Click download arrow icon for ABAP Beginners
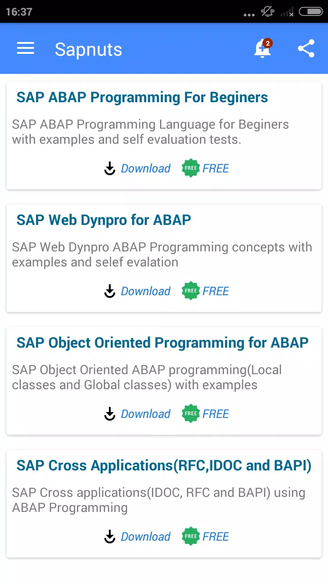Screen dimensions: 328x584 (110, 168)
